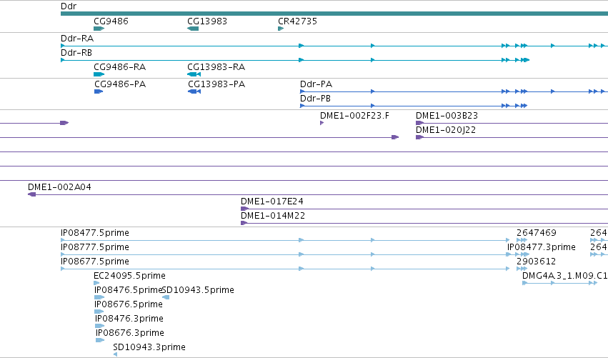The width and height of the screenshot is (608, 358).
Task: Select the Ddr-PB feature line
Action: pyautogui.click(x=414, y=106)
